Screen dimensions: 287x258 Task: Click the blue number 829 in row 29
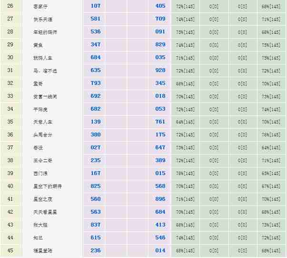point(160,45)
